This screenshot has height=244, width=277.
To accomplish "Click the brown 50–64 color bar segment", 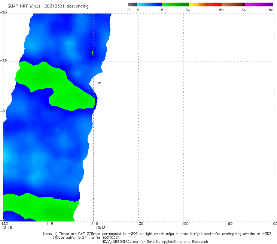I will click(233, 5).
